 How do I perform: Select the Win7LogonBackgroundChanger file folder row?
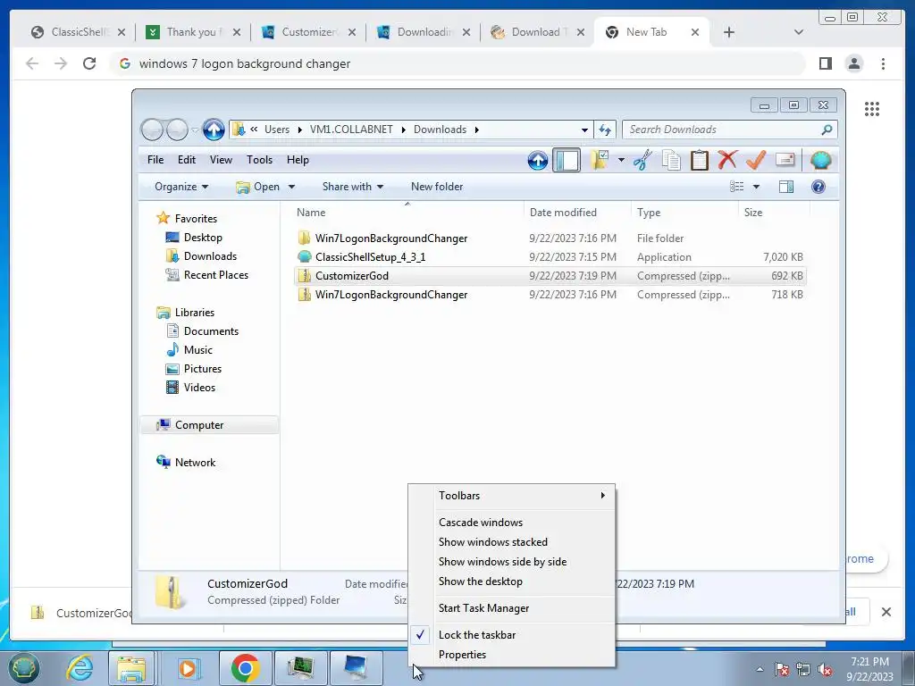(550, 238)
